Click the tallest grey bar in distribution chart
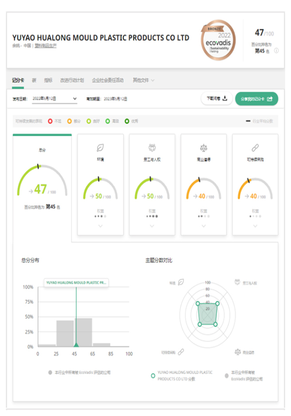This screenshot has width=291, height=416. 84,332
